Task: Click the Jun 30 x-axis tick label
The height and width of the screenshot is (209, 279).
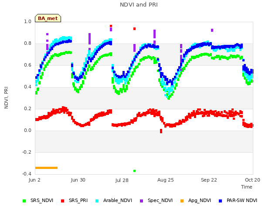Action: click(x=78, y=180)
